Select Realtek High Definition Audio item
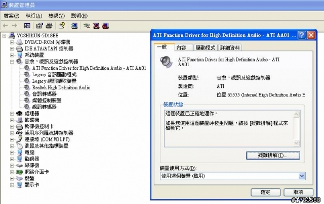The image size is (324, 204). [61, 87]
